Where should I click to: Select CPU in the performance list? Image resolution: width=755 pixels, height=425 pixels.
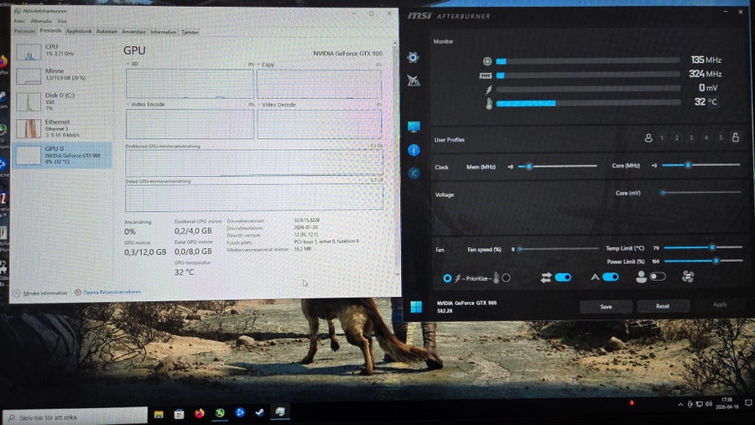click(63, 50)
